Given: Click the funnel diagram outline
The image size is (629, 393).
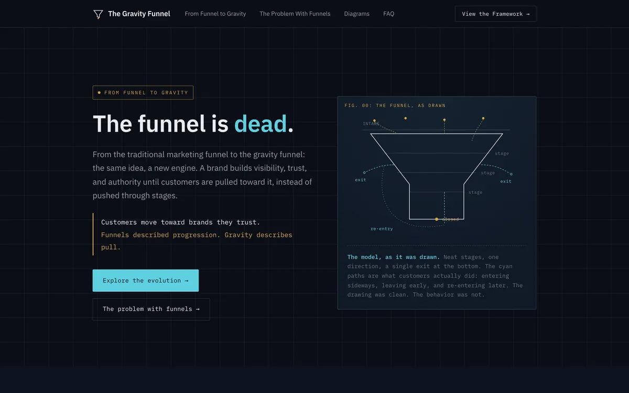Looking at the screenshot, I should click(437, 176).
